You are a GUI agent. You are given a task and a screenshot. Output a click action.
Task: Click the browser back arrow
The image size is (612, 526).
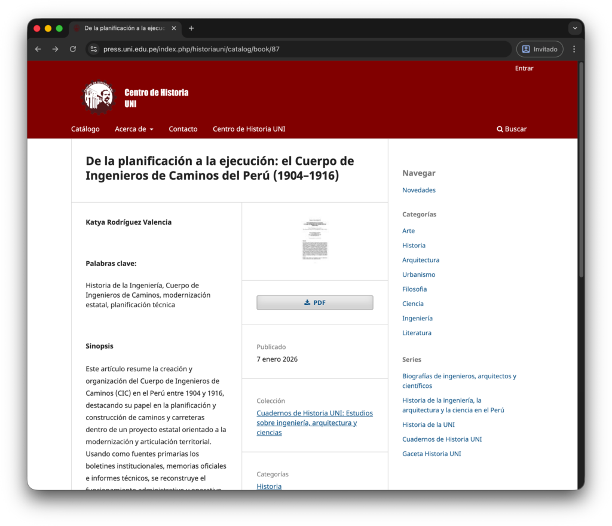point(38,49)
